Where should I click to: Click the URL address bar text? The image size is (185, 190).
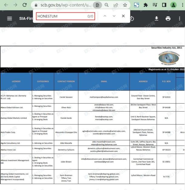coord(66,5)
